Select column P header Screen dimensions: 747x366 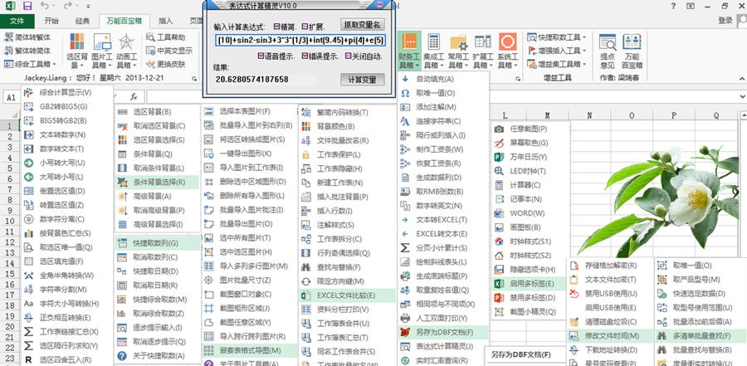674,115
